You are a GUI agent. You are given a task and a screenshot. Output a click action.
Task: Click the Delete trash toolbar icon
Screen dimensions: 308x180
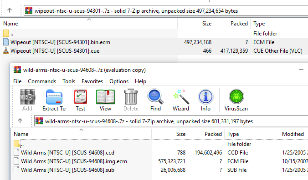point(131,100)
